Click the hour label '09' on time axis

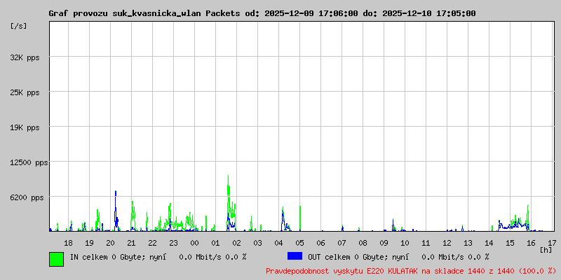pyautogui.click(x=384, y=243)
